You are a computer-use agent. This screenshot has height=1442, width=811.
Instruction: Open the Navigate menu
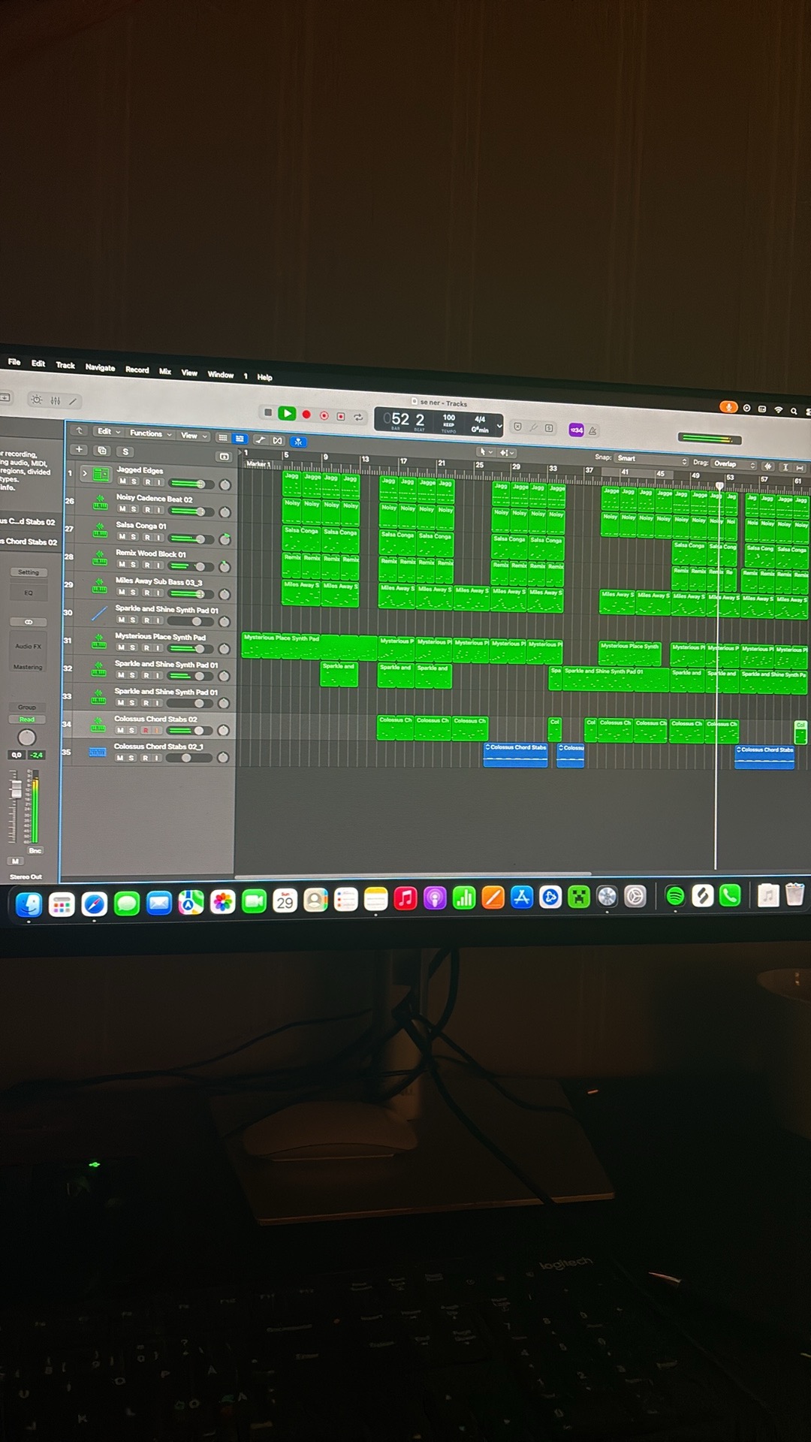100,367
